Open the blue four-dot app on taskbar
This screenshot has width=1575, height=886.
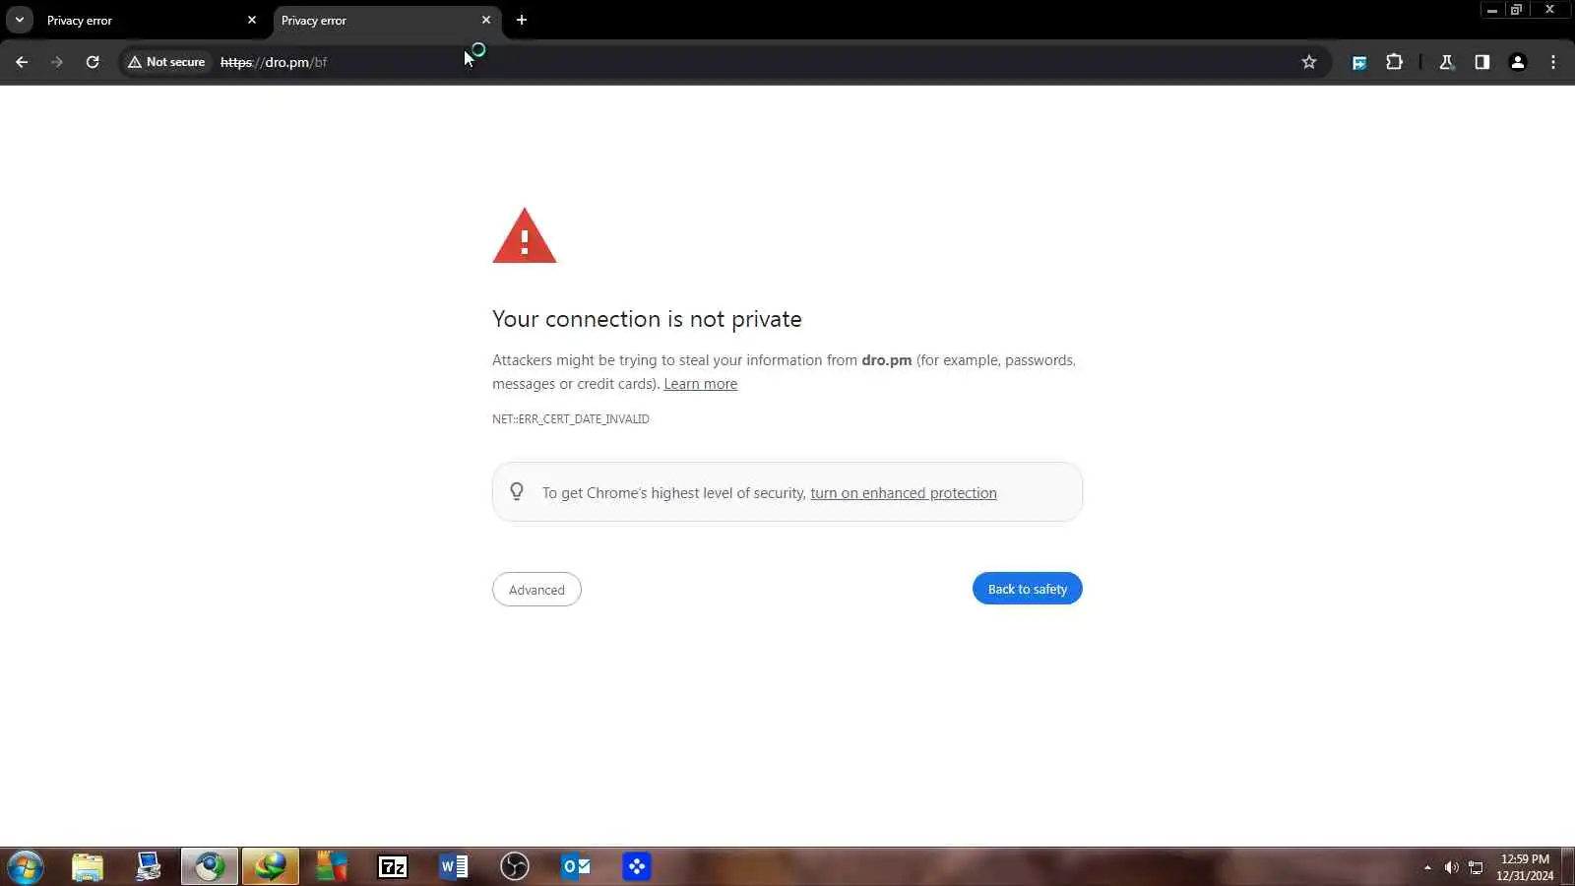point(637,867)
